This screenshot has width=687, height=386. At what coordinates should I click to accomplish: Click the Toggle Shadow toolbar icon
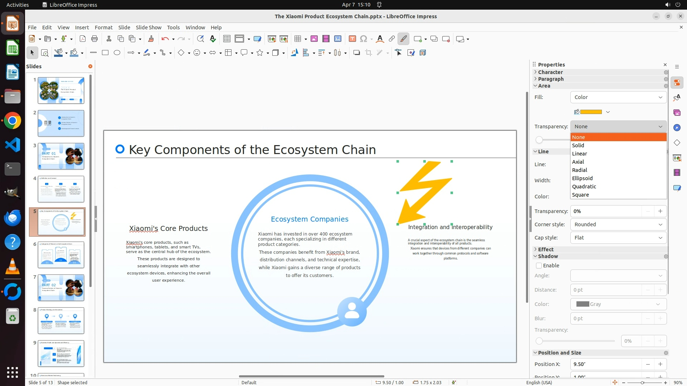click(x=356, y=53)
